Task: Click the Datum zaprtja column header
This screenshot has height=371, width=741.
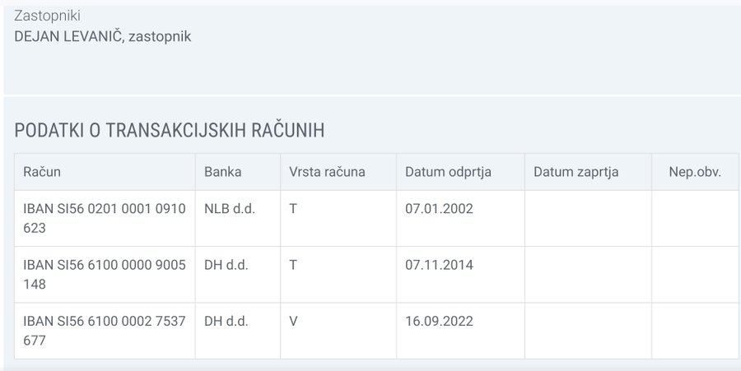Action: pyautogui.click(x=588, y=172)
